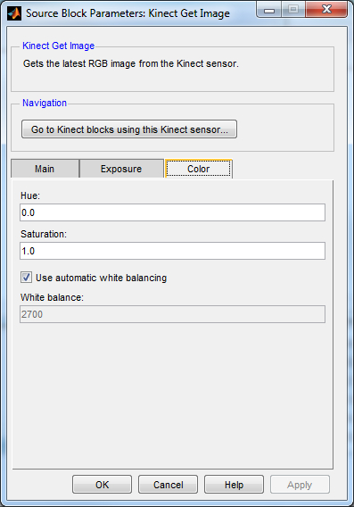The height and width of the screenshot is (507, 354).
Task: Click the 'Navigation' group label
Action: click(x=45, y=103)
